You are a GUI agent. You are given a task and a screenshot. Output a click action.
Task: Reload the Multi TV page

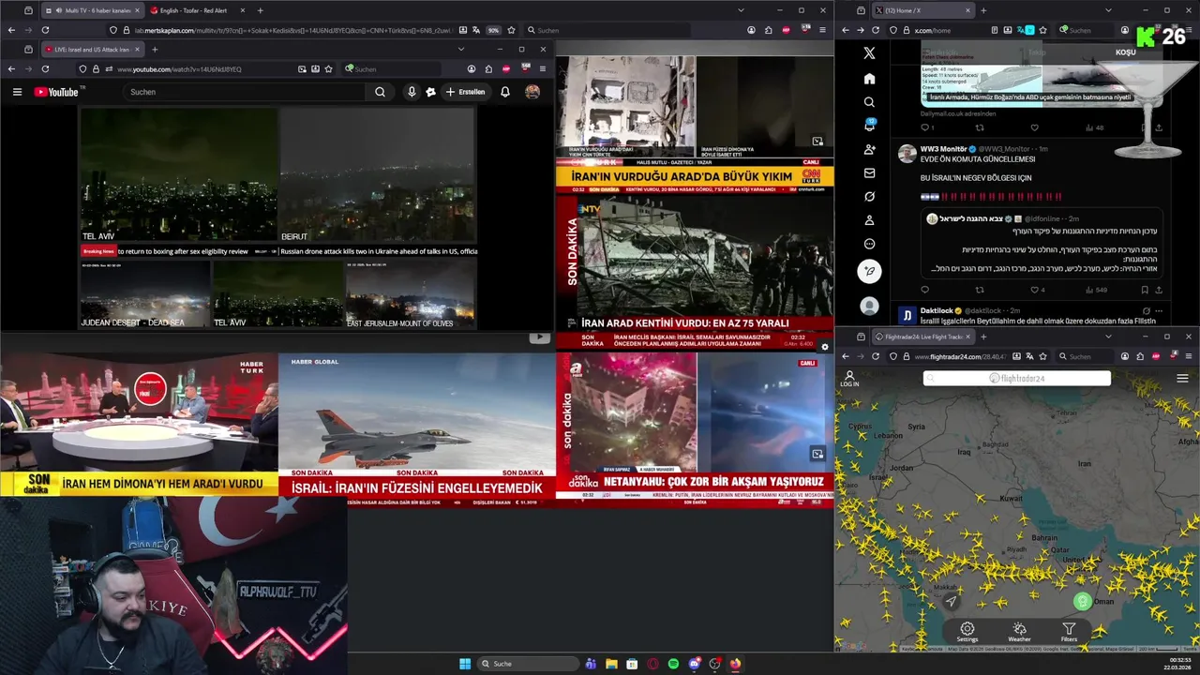[x=45, y=30]
